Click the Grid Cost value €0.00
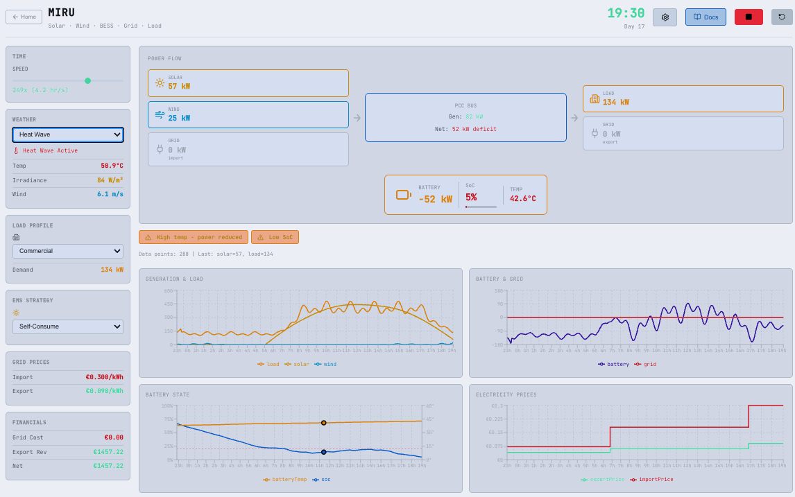The image size is (795, 497). [114, 437]
